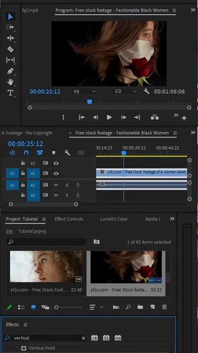Toggle V1 source patching button
198x353 pixels.
coord(12,173)
